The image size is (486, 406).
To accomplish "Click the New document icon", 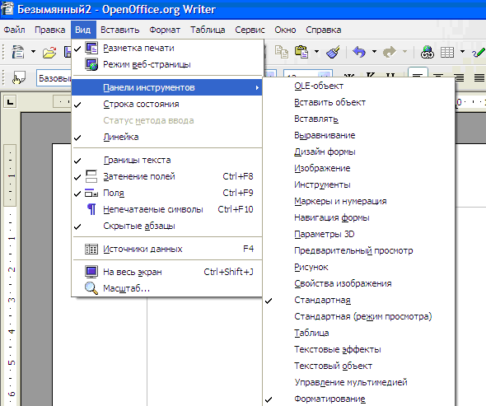I will [18, 51].
